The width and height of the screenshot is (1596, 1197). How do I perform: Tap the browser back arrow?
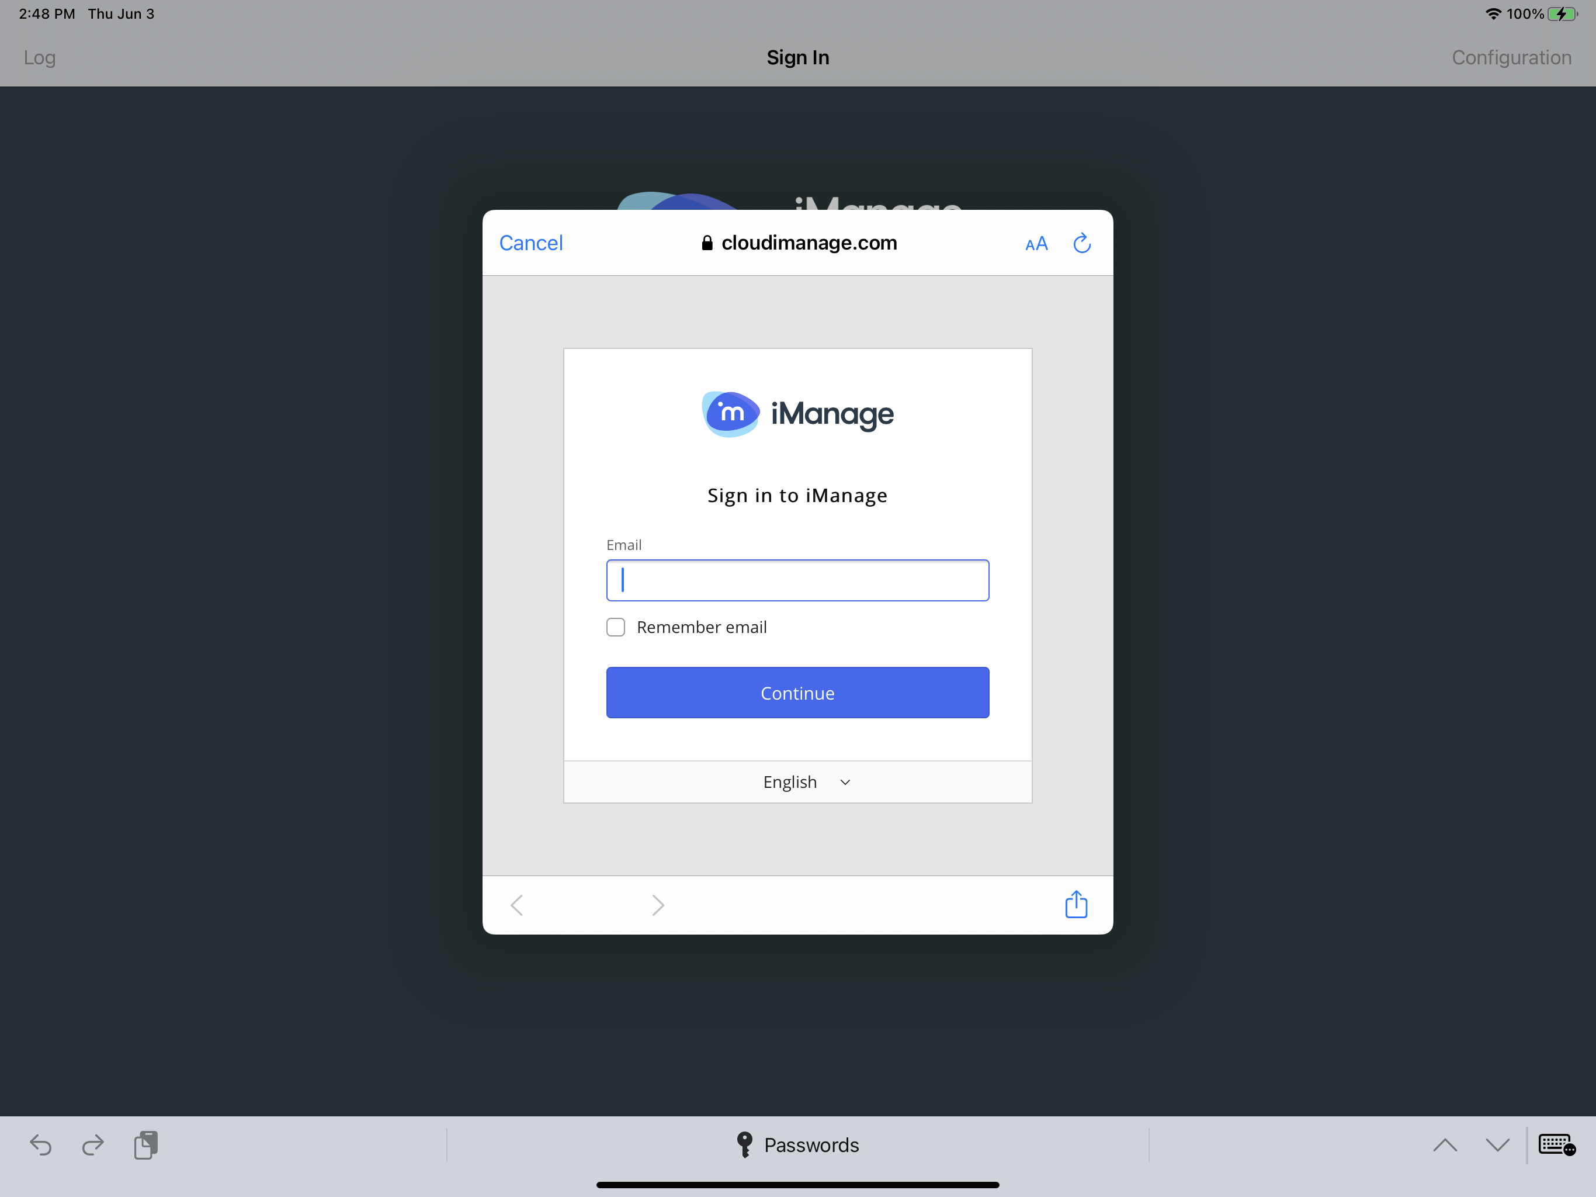click(516, 905)
